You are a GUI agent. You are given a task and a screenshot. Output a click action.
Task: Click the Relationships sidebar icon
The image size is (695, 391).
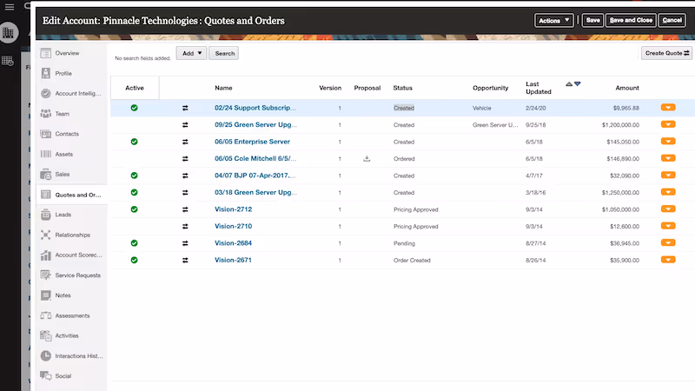(x=46, y=235)
